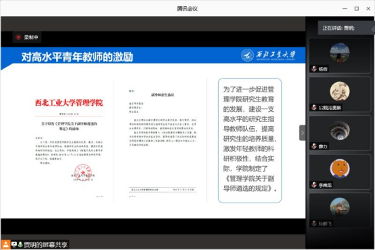Open the 孙鹏飞 participant video tile
This screenshot has height=250, width=375.
click(x=340, y=211)
